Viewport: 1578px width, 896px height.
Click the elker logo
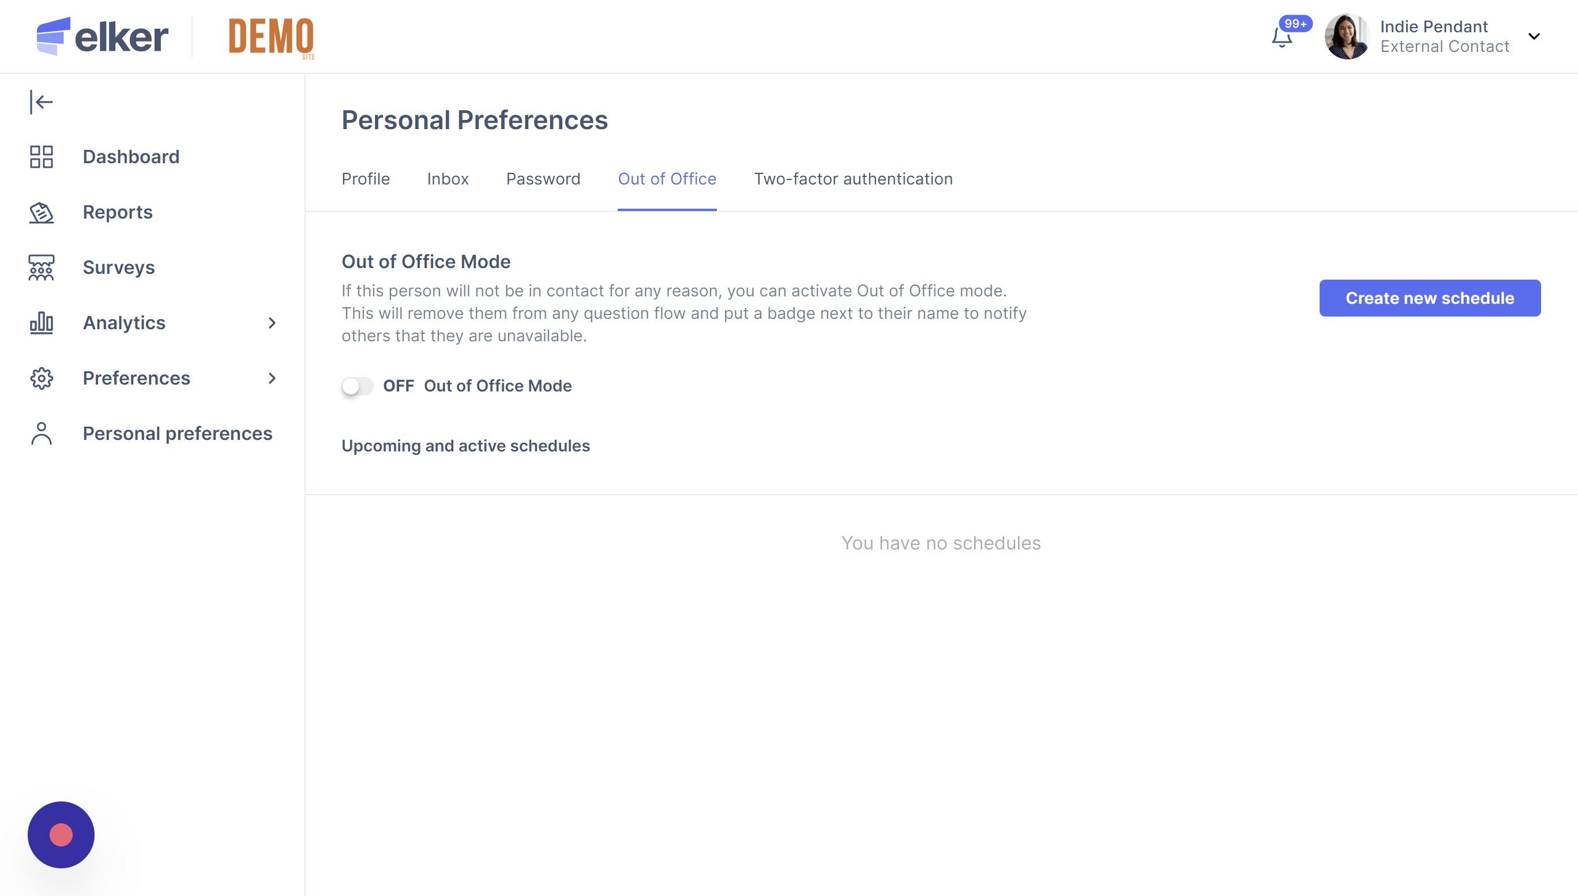coord(102,36)
